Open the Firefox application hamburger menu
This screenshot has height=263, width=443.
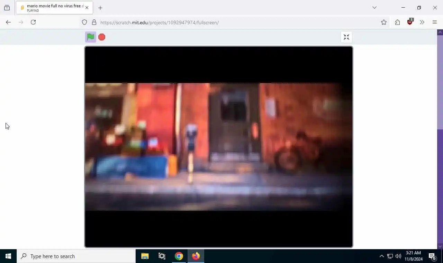coord(435,22)
